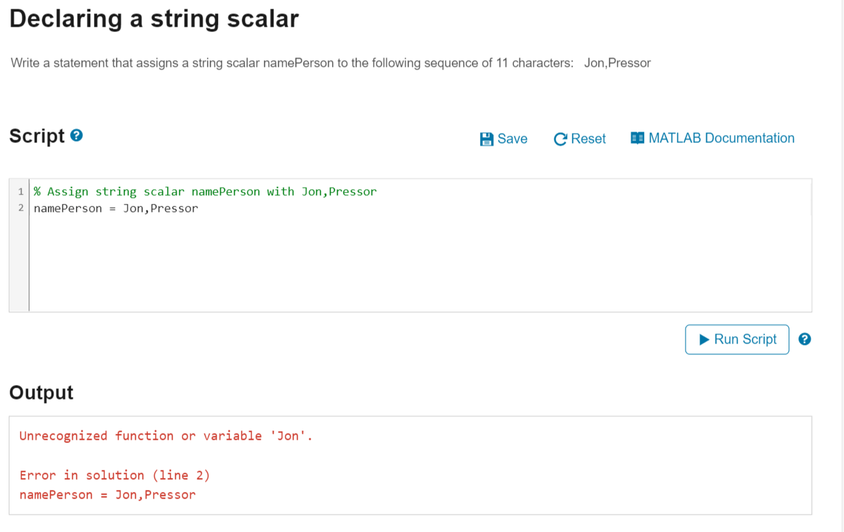
Task: Place cursor at end of namePerson code line
Action: click(x=199, y=209)
